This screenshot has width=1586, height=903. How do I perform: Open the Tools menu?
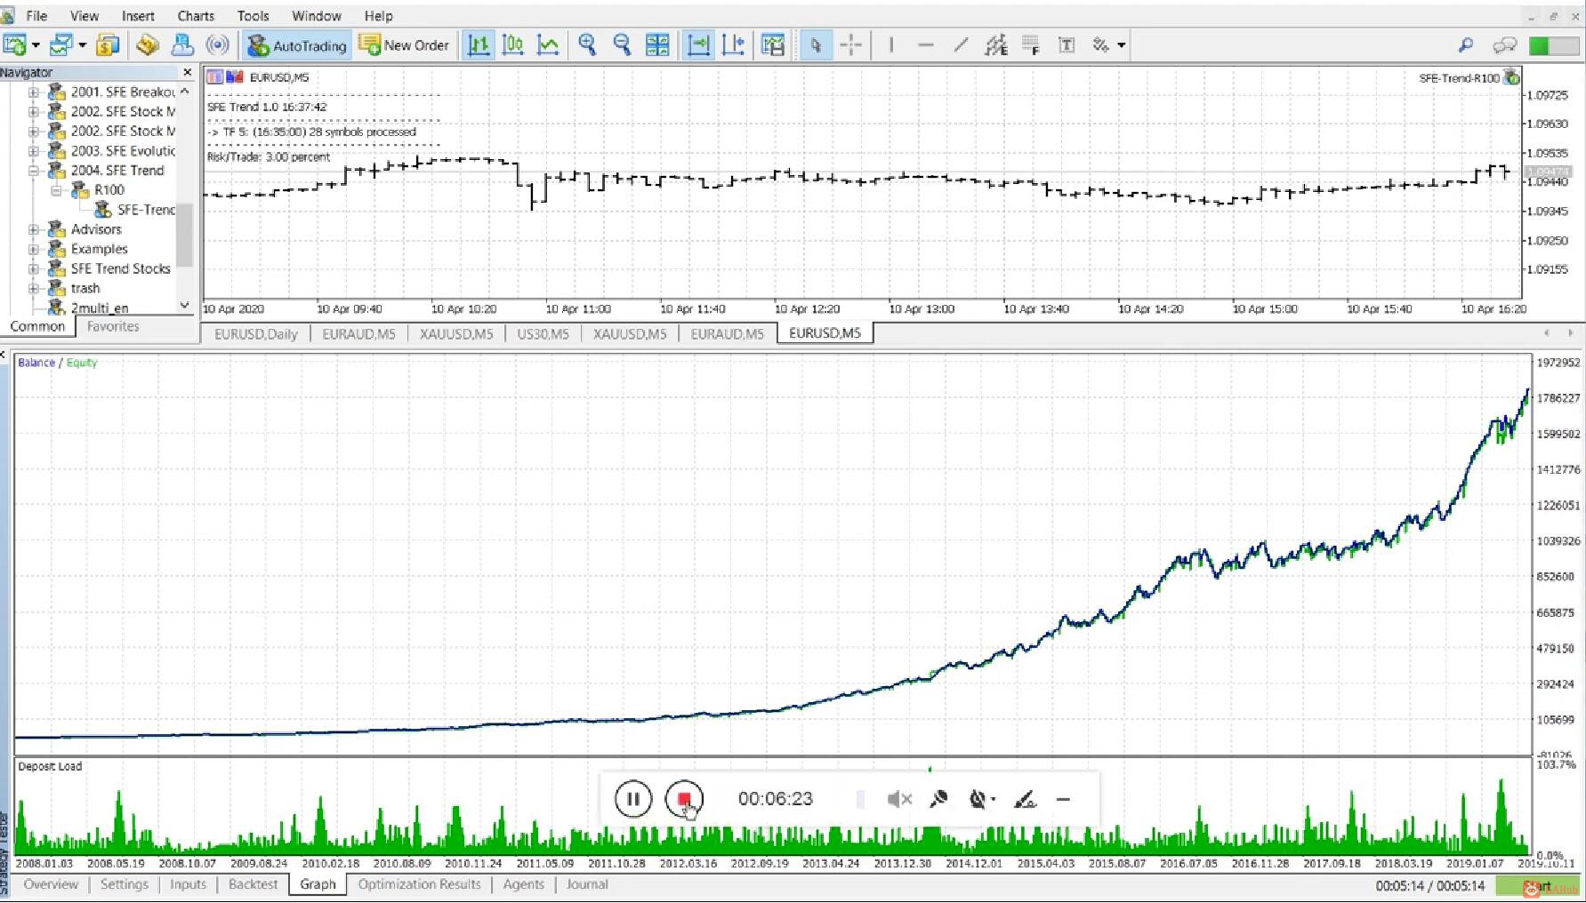pyautogui.click(x=253, y=16)
